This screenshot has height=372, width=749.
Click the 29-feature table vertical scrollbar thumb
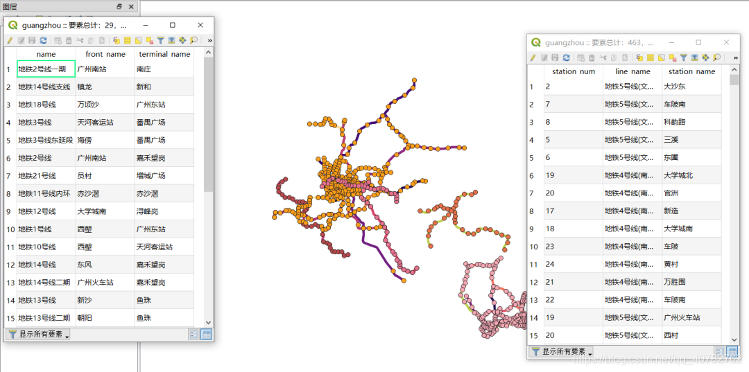(208, 125)
